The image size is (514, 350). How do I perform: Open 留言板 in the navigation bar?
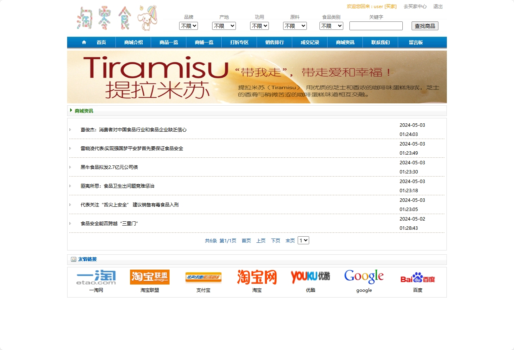[x=416, y=43]
